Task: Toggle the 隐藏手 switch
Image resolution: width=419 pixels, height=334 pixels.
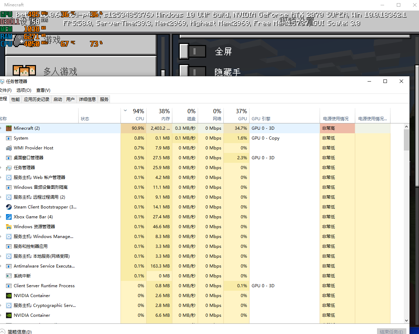Action: pos(192,71)
